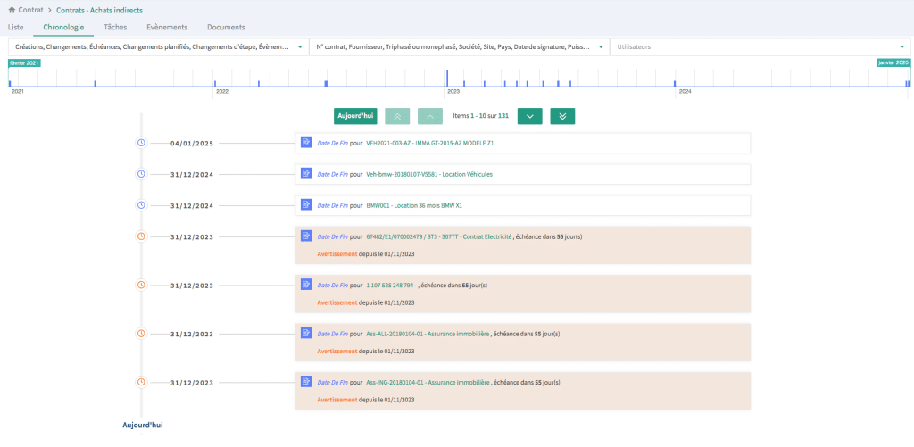The image size is (914, 447).
Task: Click document icon for Ass-ALL-20180104-01 entry
Action: coord(306,333)
